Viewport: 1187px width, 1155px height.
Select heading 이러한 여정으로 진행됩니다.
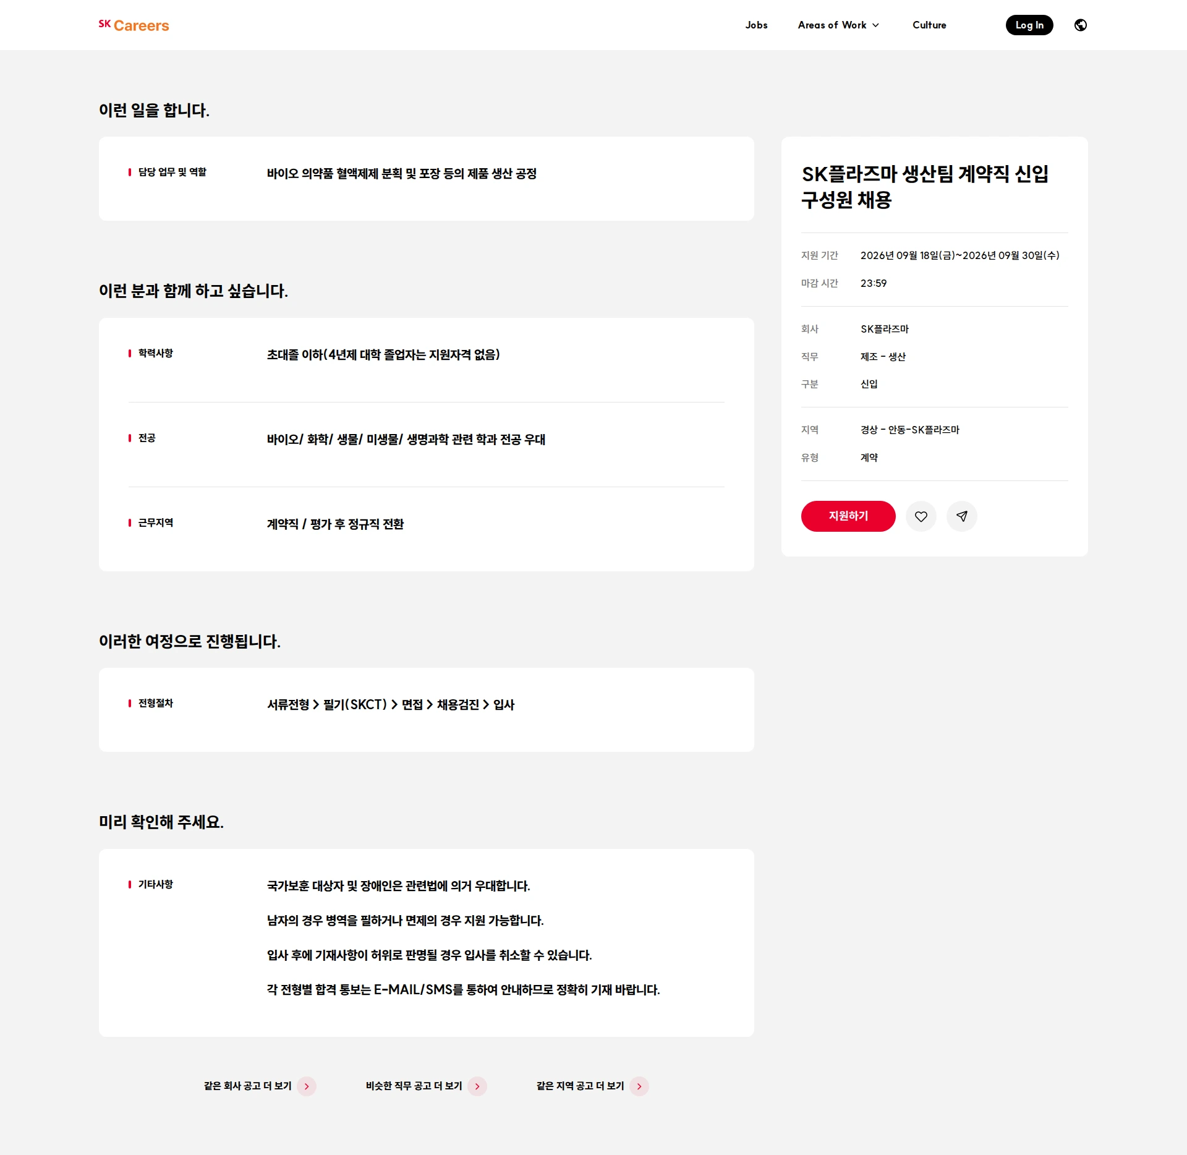click(x=190, y=641)
